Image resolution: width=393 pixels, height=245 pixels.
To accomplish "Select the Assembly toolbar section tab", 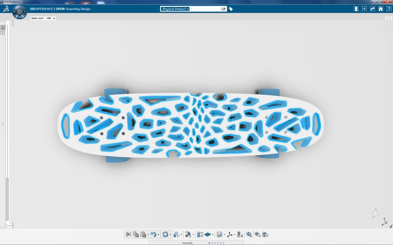I will [187, 243].
